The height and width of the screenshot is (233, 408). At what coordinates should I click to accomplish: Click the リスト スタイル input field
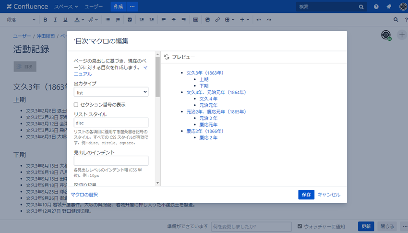[x=111, y=123]
